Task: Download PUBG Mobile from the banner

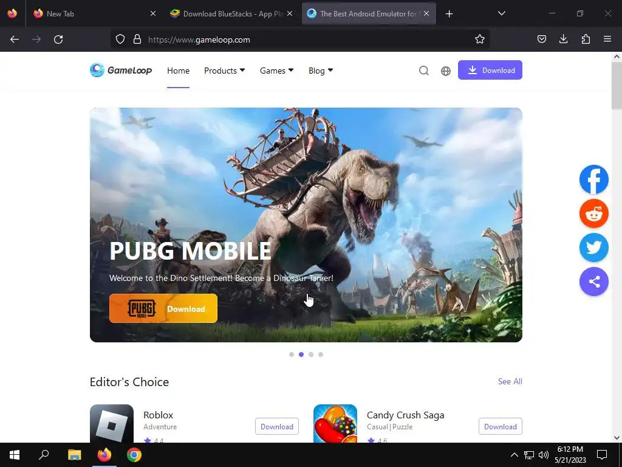Action: coord(163,308)
